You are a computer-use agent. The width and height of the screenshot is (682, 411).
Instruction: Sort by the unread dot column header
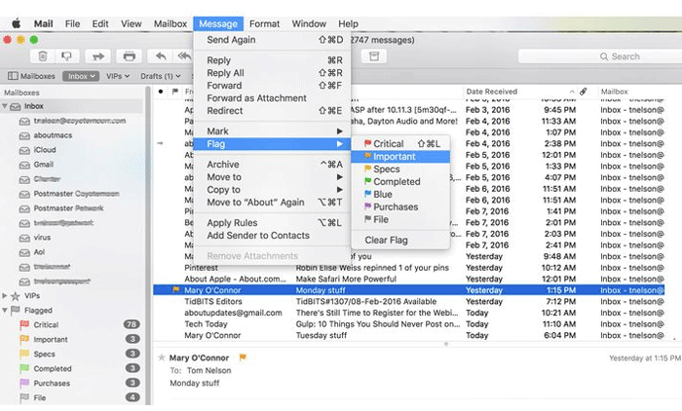[161, 92]
